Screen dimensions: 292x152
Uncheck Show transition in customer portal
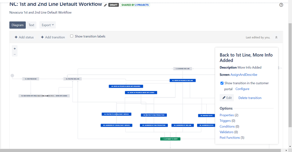(222, 83)
